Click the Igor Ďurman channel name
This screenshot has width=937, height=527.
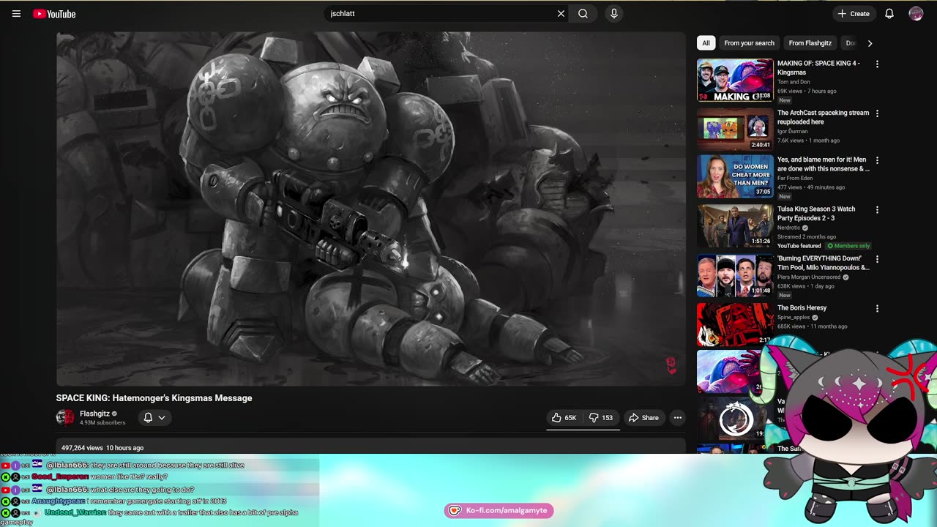pyautogui.click(x=793, y=132)
